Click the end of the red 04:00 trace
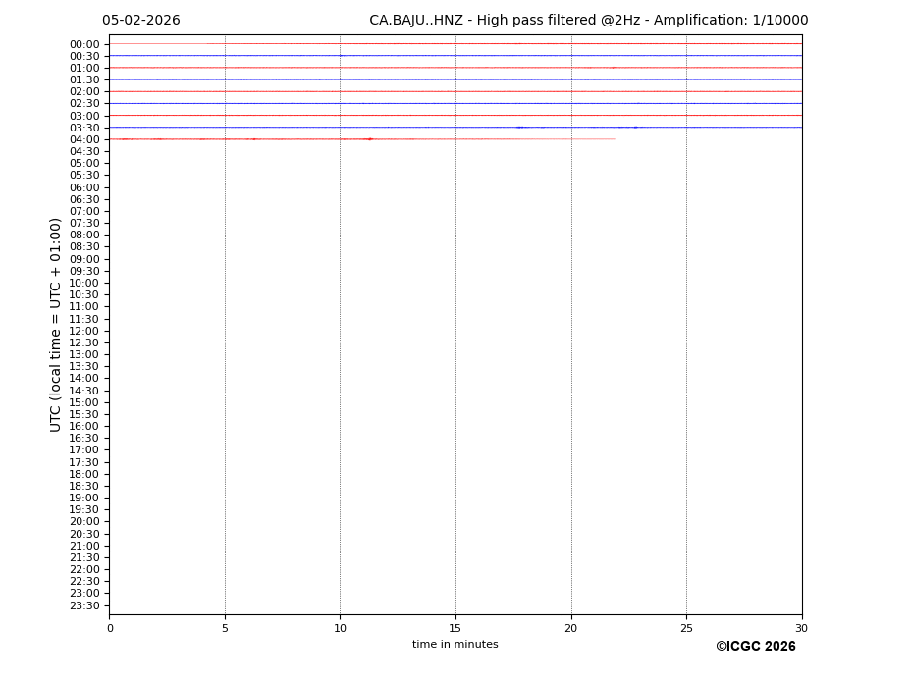Image resolution: width=910 pixels, height=683 pixels. click(614, 139)
